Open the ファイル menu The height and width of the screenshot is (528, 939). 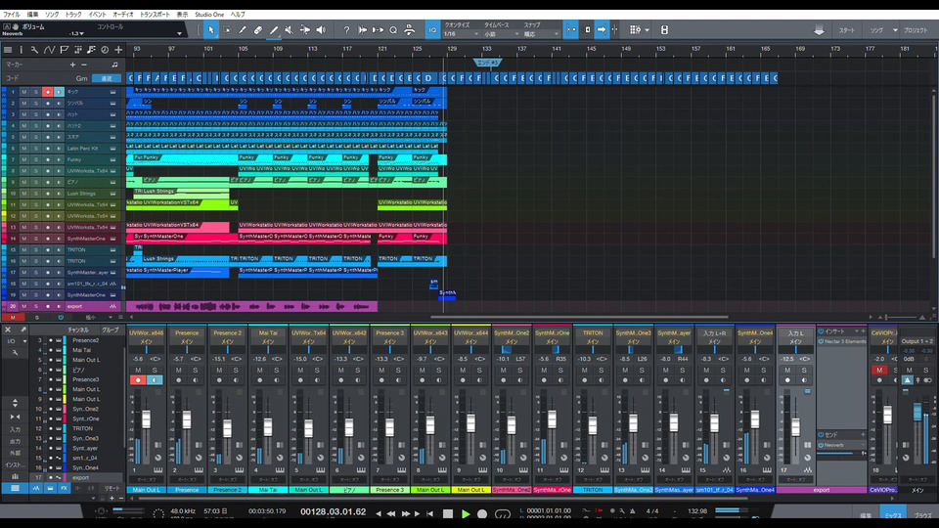coord(12,15)
